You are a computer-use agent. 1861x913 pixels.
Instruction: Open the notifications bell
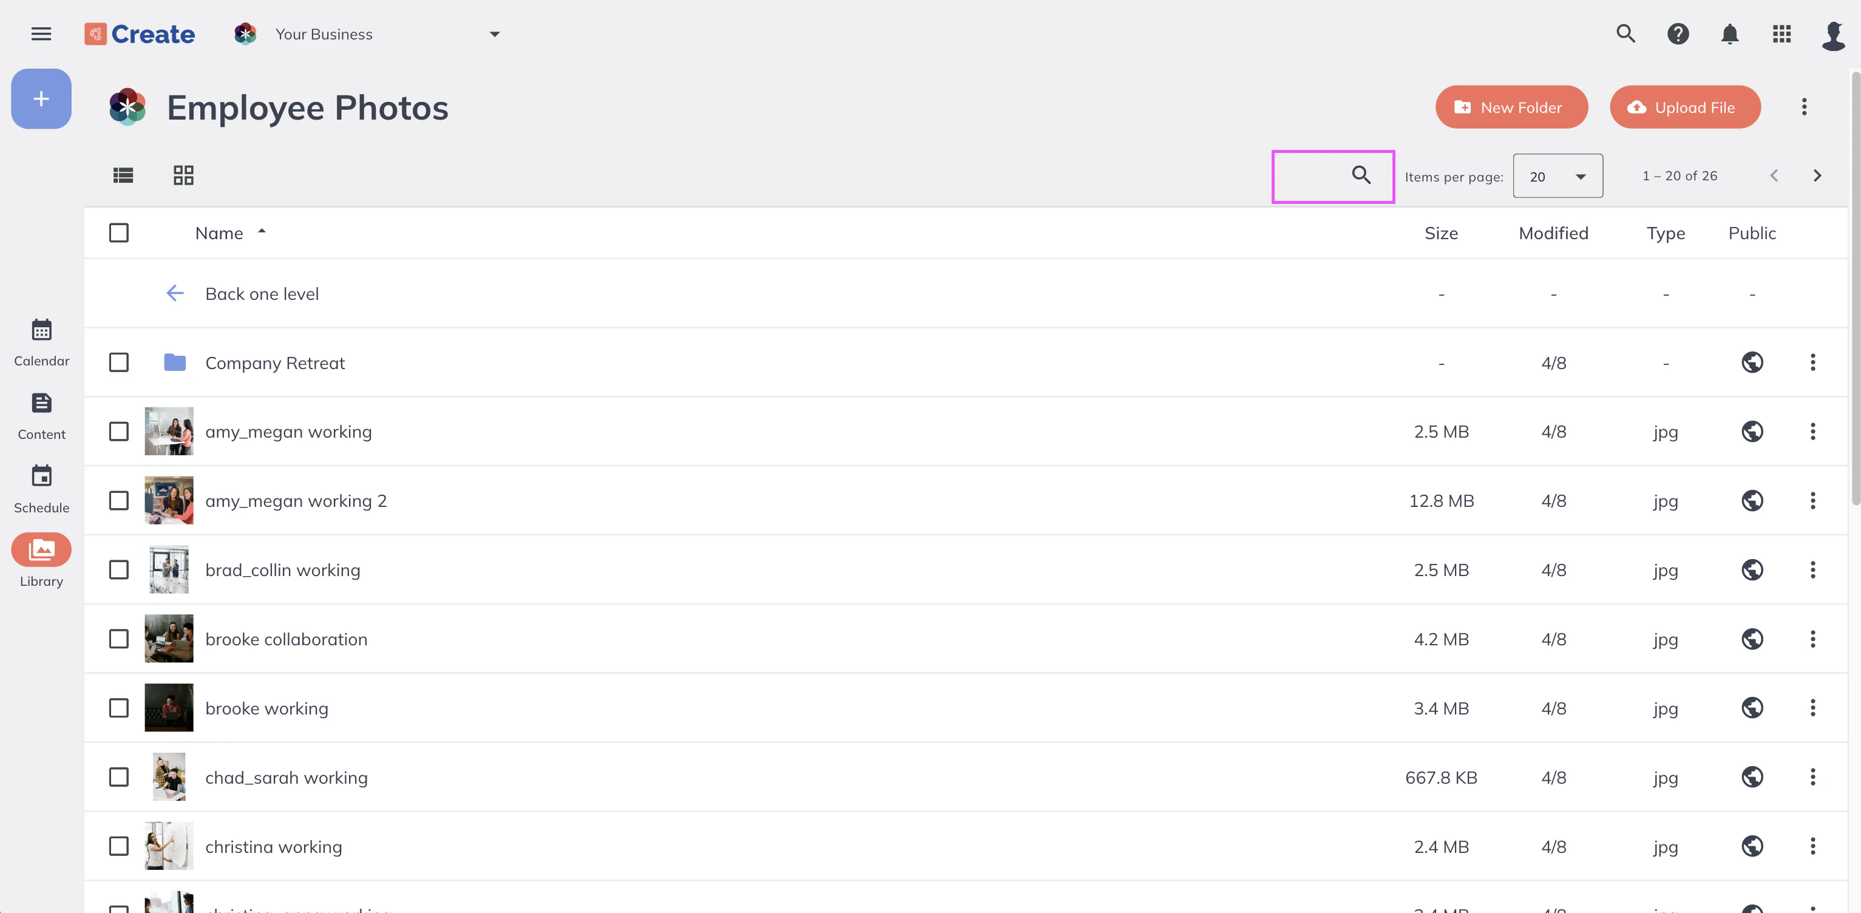coord(1729,34)
